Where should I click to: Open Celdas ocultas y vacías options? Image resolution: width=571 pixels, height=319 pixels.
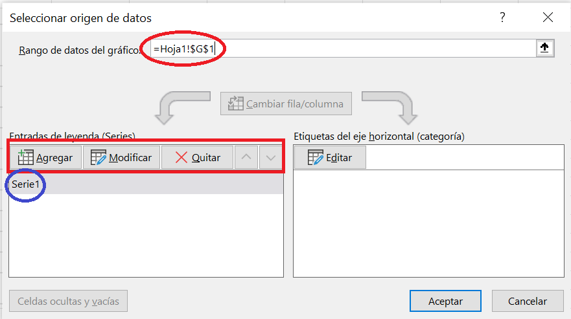(68, 301)
